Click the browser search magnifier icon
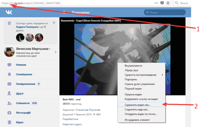Viewport: 203px width, 127px height. 177,3
